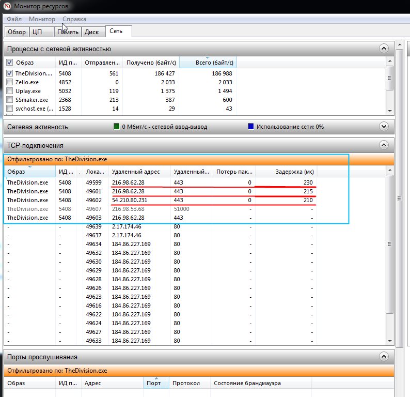The height and width of the screenshot is (397, 410).
Task: Switch to the Диск tab
Action: coord(91,32)
